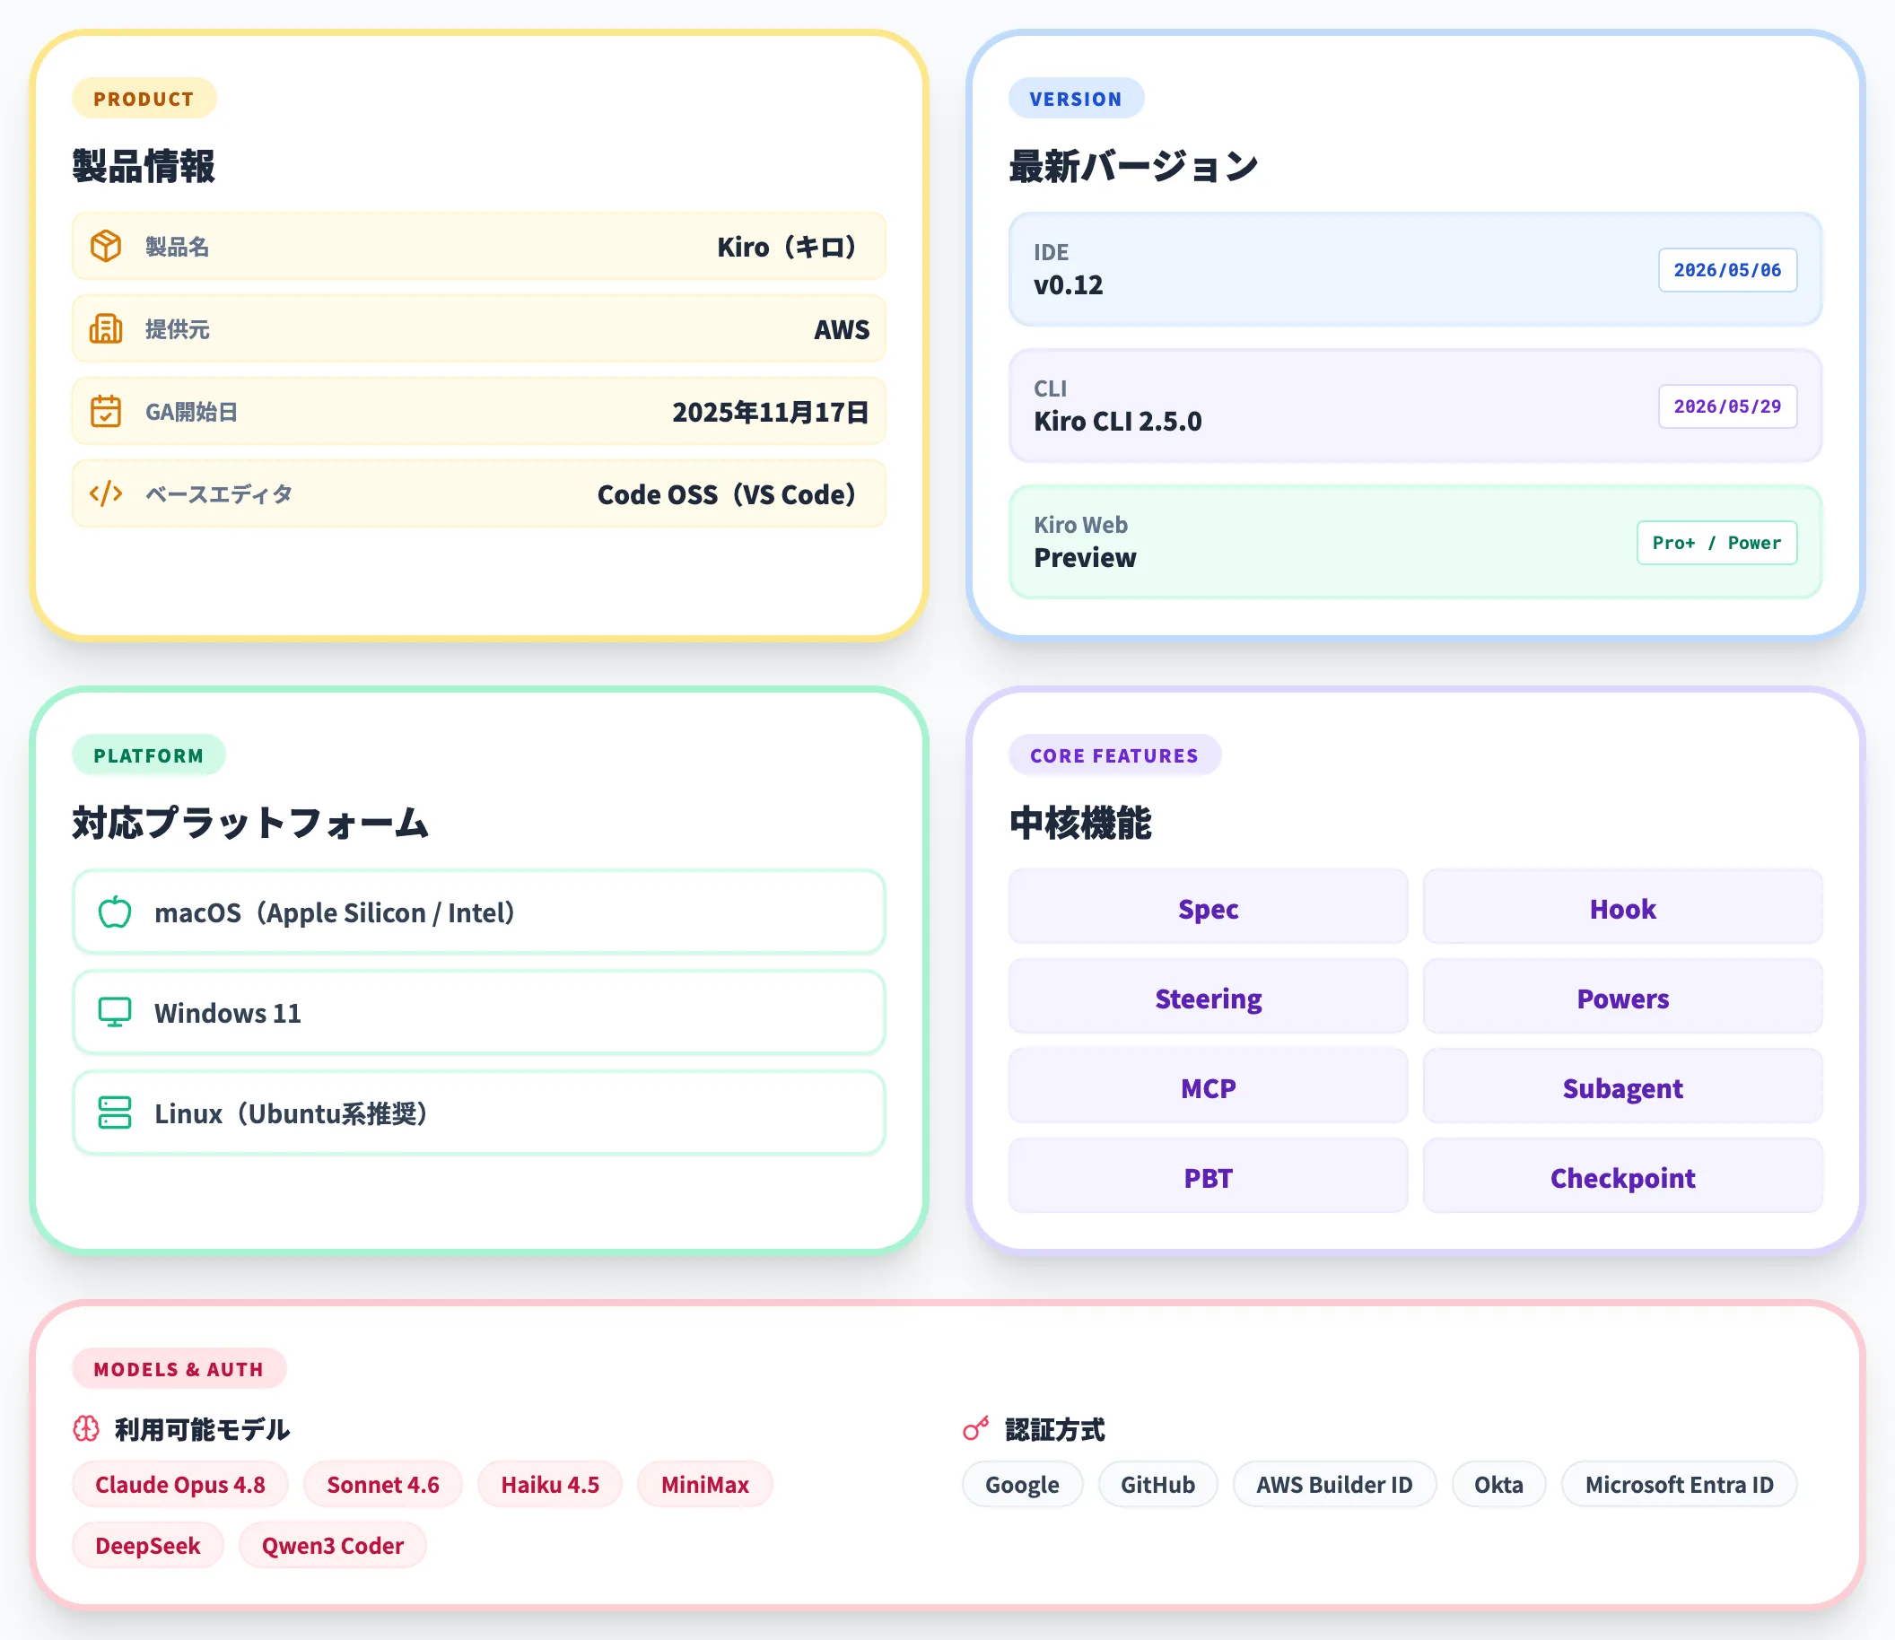
Task: Click the Google auth chip
Action: click(x=1022, y=1485)
